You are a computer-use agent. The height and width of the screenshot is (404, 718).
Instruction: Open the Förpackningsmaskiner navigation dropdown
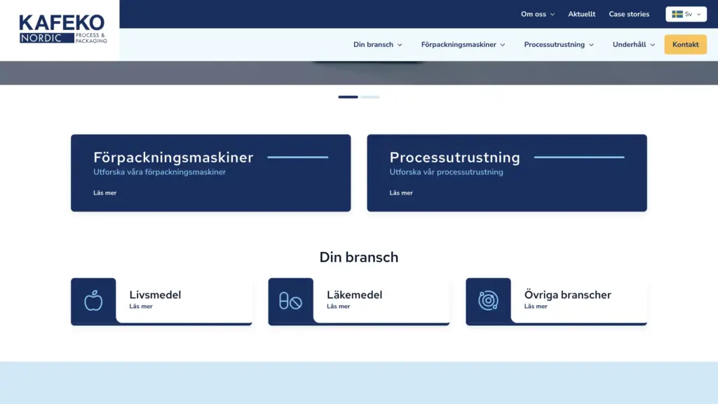tap(463, 45)
